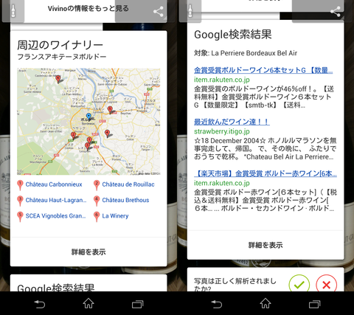
Task: Tap the first item.rakuten.co.jp URL text
Action: pos(222,80)
